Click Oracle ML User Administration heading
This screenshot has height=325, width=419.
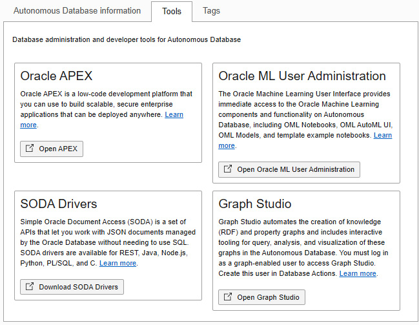click(x=302, y=76)
